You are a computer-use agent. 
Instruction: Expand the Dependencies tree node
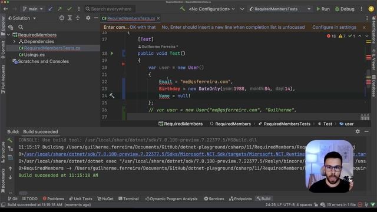[x=14, y=41]
